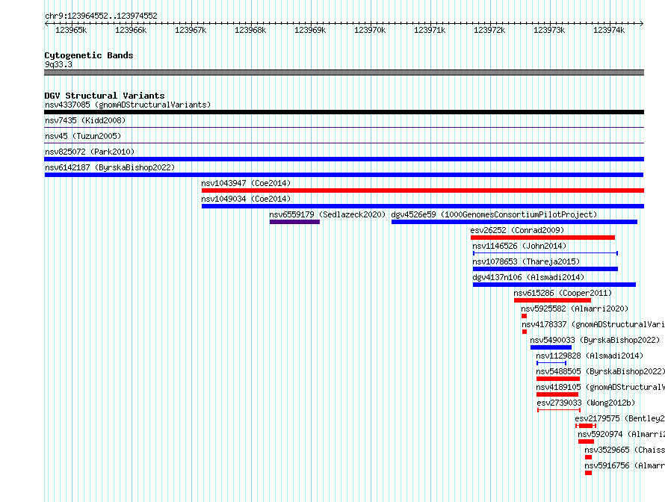Select the blue dgv4526e59 variant bar
This screenshot has width=665, height=502.
tap(515, 222)
